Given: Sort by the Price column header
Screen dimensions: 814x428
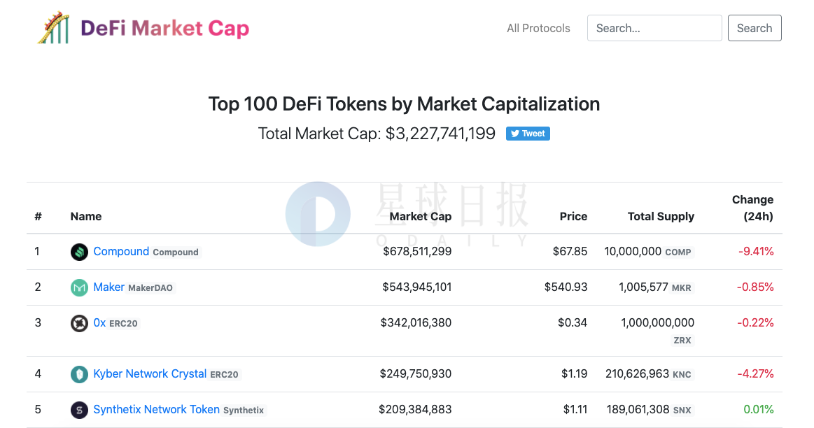Looking at the screenshot, I should (574, 217).
